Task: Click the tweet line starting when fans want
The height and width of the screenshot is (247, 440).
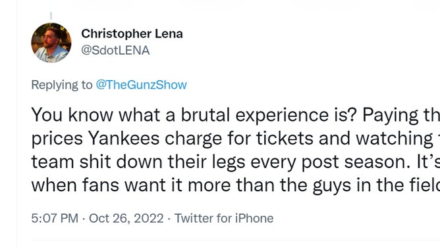Action: (x=235, y=185)
